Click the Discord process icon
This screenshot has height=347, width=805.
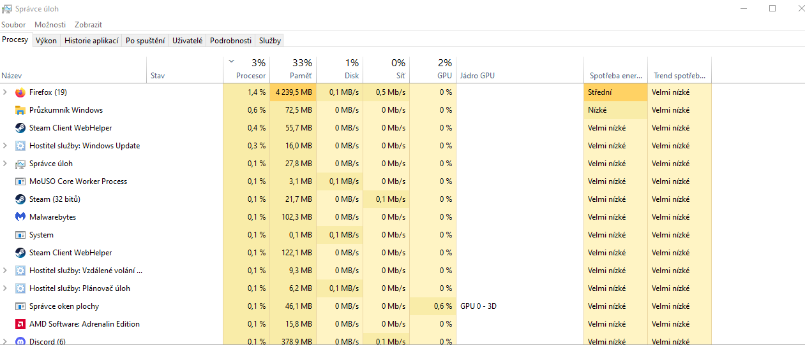tap(20, 342)
